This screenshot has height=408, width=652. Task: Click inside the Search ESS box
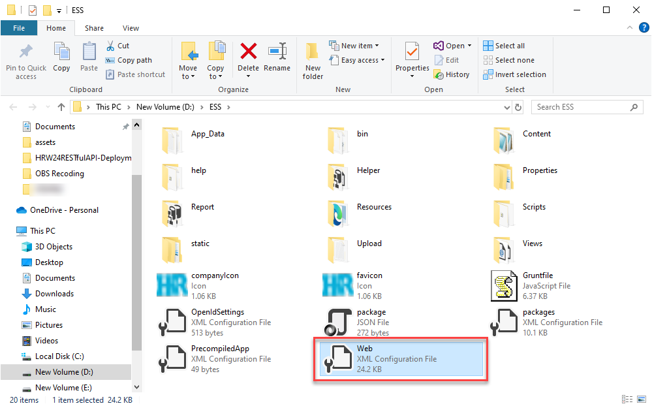pyautogui.click(x=581, y=106)
